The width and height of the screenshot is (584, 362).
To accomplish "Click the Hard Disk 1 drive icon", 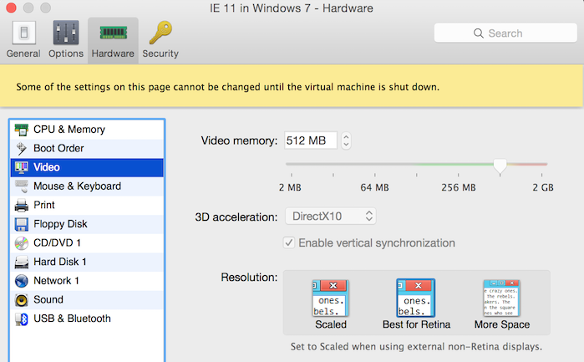I will click(21, 262).
